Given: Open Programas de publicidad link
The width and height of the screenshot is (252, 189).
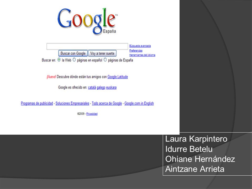Looking at the screenshot, I should (37, 103).
